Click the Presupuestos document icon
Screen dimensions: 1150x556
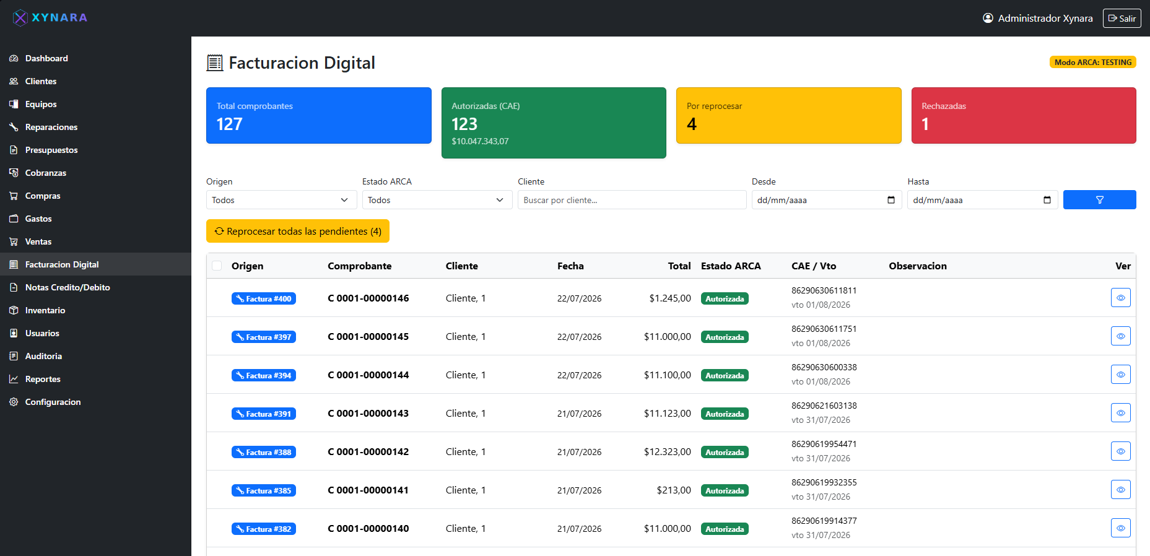click(14, 150)
